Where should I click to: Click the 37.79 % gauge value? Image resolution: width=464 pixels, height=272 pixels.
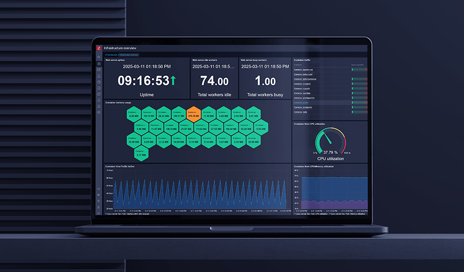[331, 152]
